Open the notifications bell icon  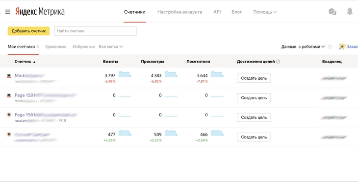pos(350,11)
